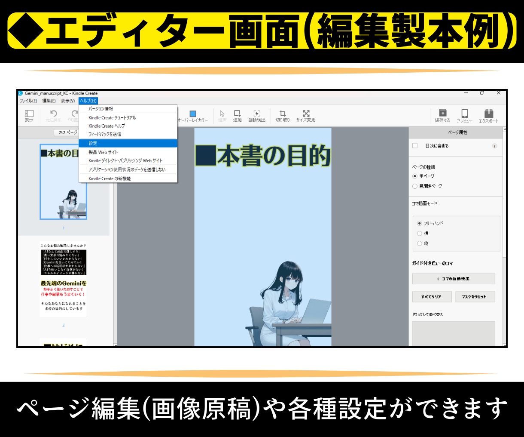Click the redo arrow icon
The width and height of the screenshot is (524, 437).
75,113
